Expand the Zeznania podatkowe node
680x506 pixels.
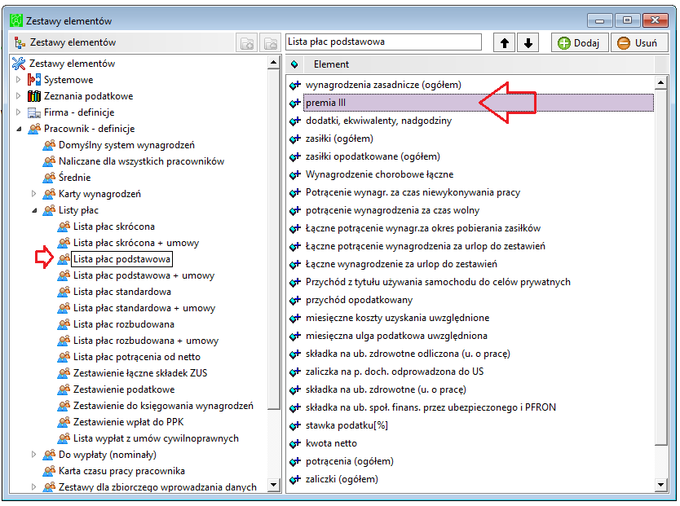(18, 96)
